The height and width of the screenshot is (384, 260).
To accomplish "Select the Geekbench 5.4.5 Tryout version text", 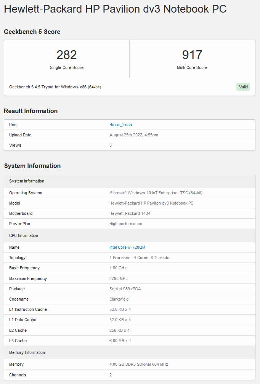I will pos(55,87).
